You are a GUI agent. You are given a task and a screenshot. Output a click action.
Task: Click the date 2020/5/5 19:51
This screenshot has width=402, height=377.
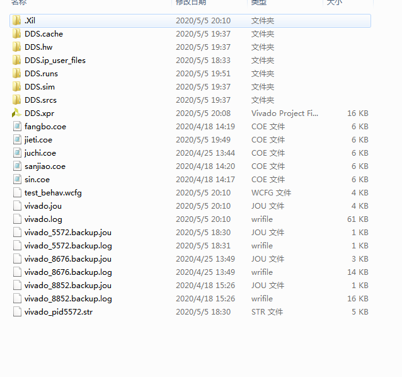coord(204,74)
